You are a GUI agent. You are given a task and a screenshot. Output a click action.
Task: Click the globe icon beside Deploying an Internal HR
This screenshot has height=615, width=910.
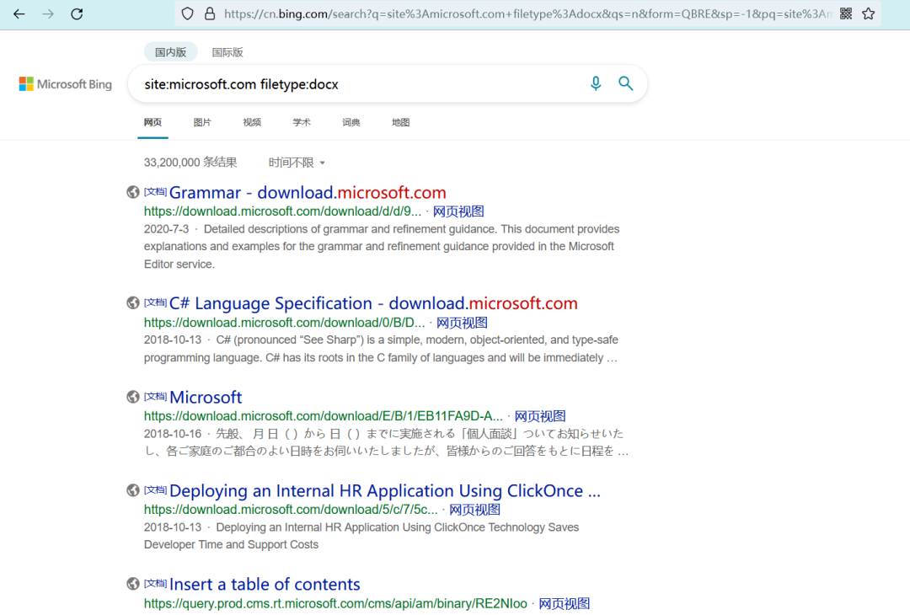click(x=133, y=490)
